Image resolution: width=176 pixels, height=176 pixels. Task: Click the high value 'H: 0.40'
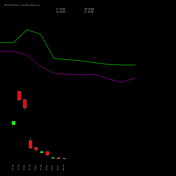[x=89, y=9]
